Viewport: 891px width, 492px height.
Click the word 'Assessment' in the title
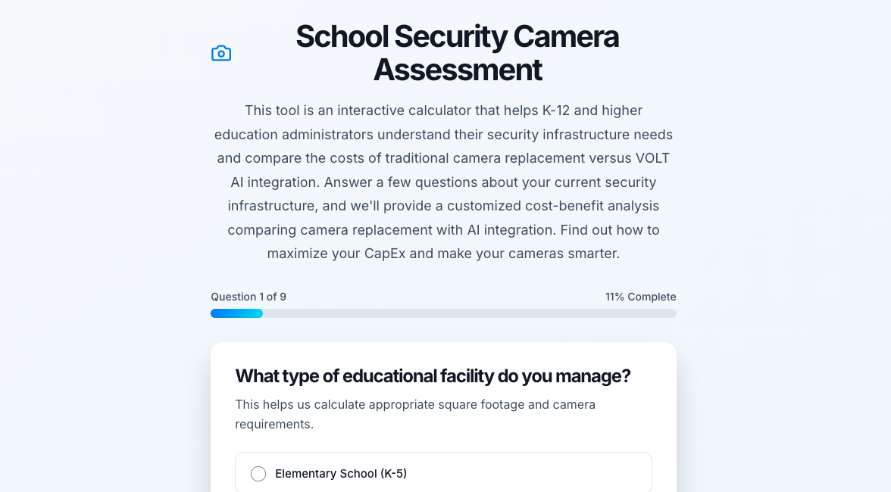click(x=457, y=70)
